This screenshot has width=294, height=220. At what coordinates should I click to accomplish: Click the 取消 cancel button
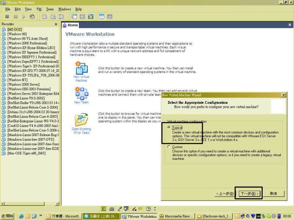point(273,194)
